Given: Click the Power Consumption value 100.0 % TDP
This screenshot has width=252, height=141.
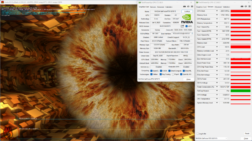Looking at the screenshot, I should [x=225, y=87].
